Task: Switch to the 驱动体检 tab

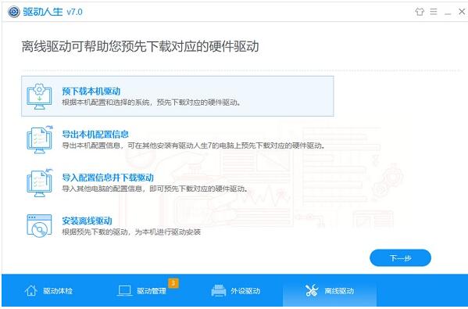Action: (x=48, y=290)
